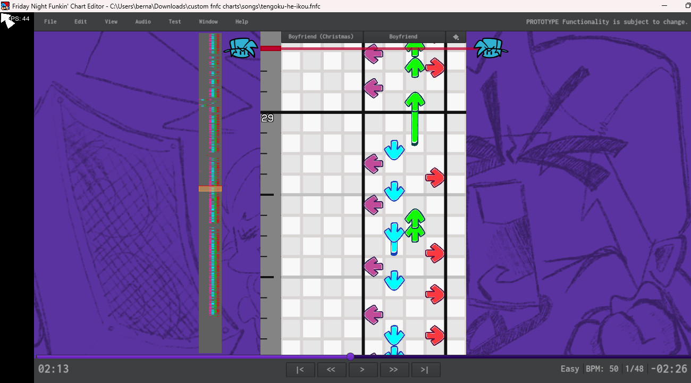Click the 1/48 note snap value
The height and width of the screenshot is (383, 691).
(x=635, y=369)
